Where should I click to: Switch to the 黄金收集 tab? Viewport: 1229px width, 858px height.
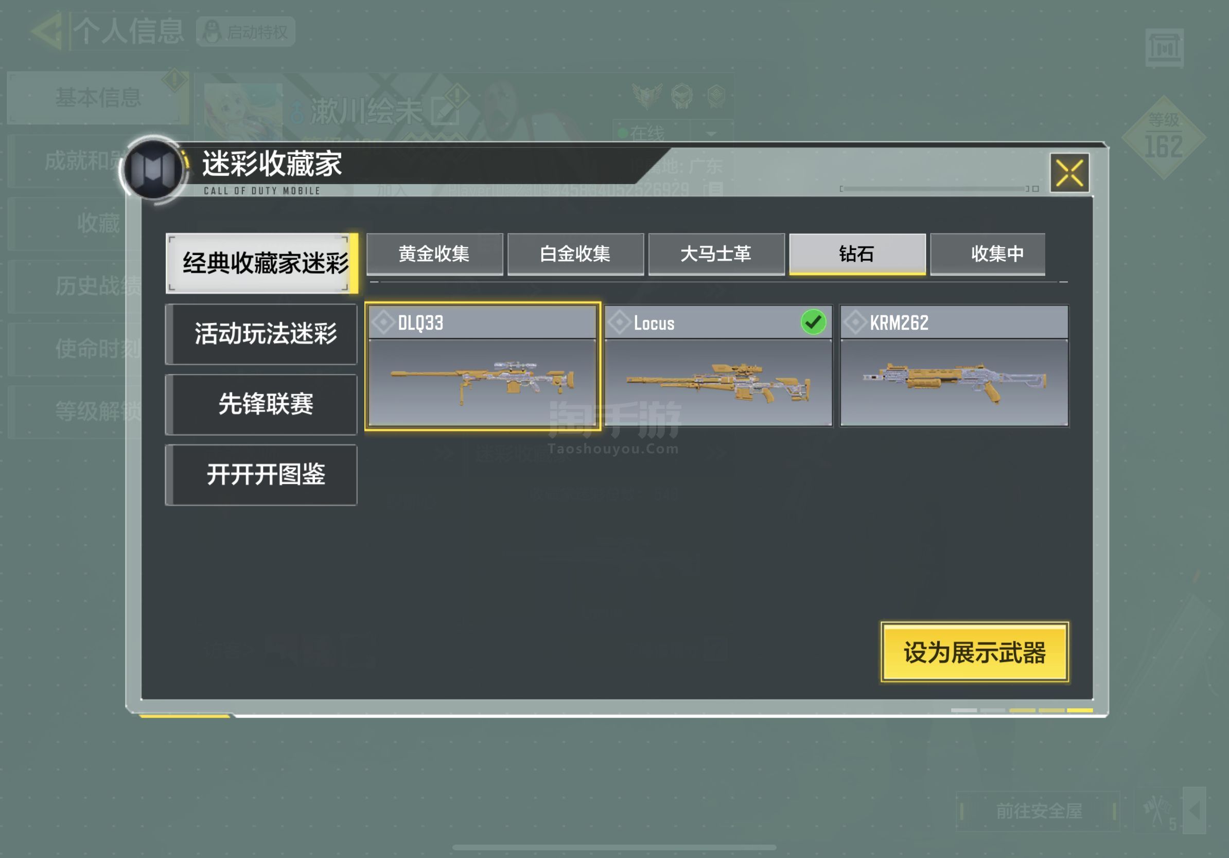[434, 254]
